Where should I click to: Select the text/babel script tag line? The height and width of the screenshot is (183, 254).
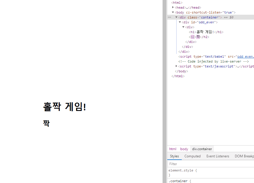(x=216, y=56)
